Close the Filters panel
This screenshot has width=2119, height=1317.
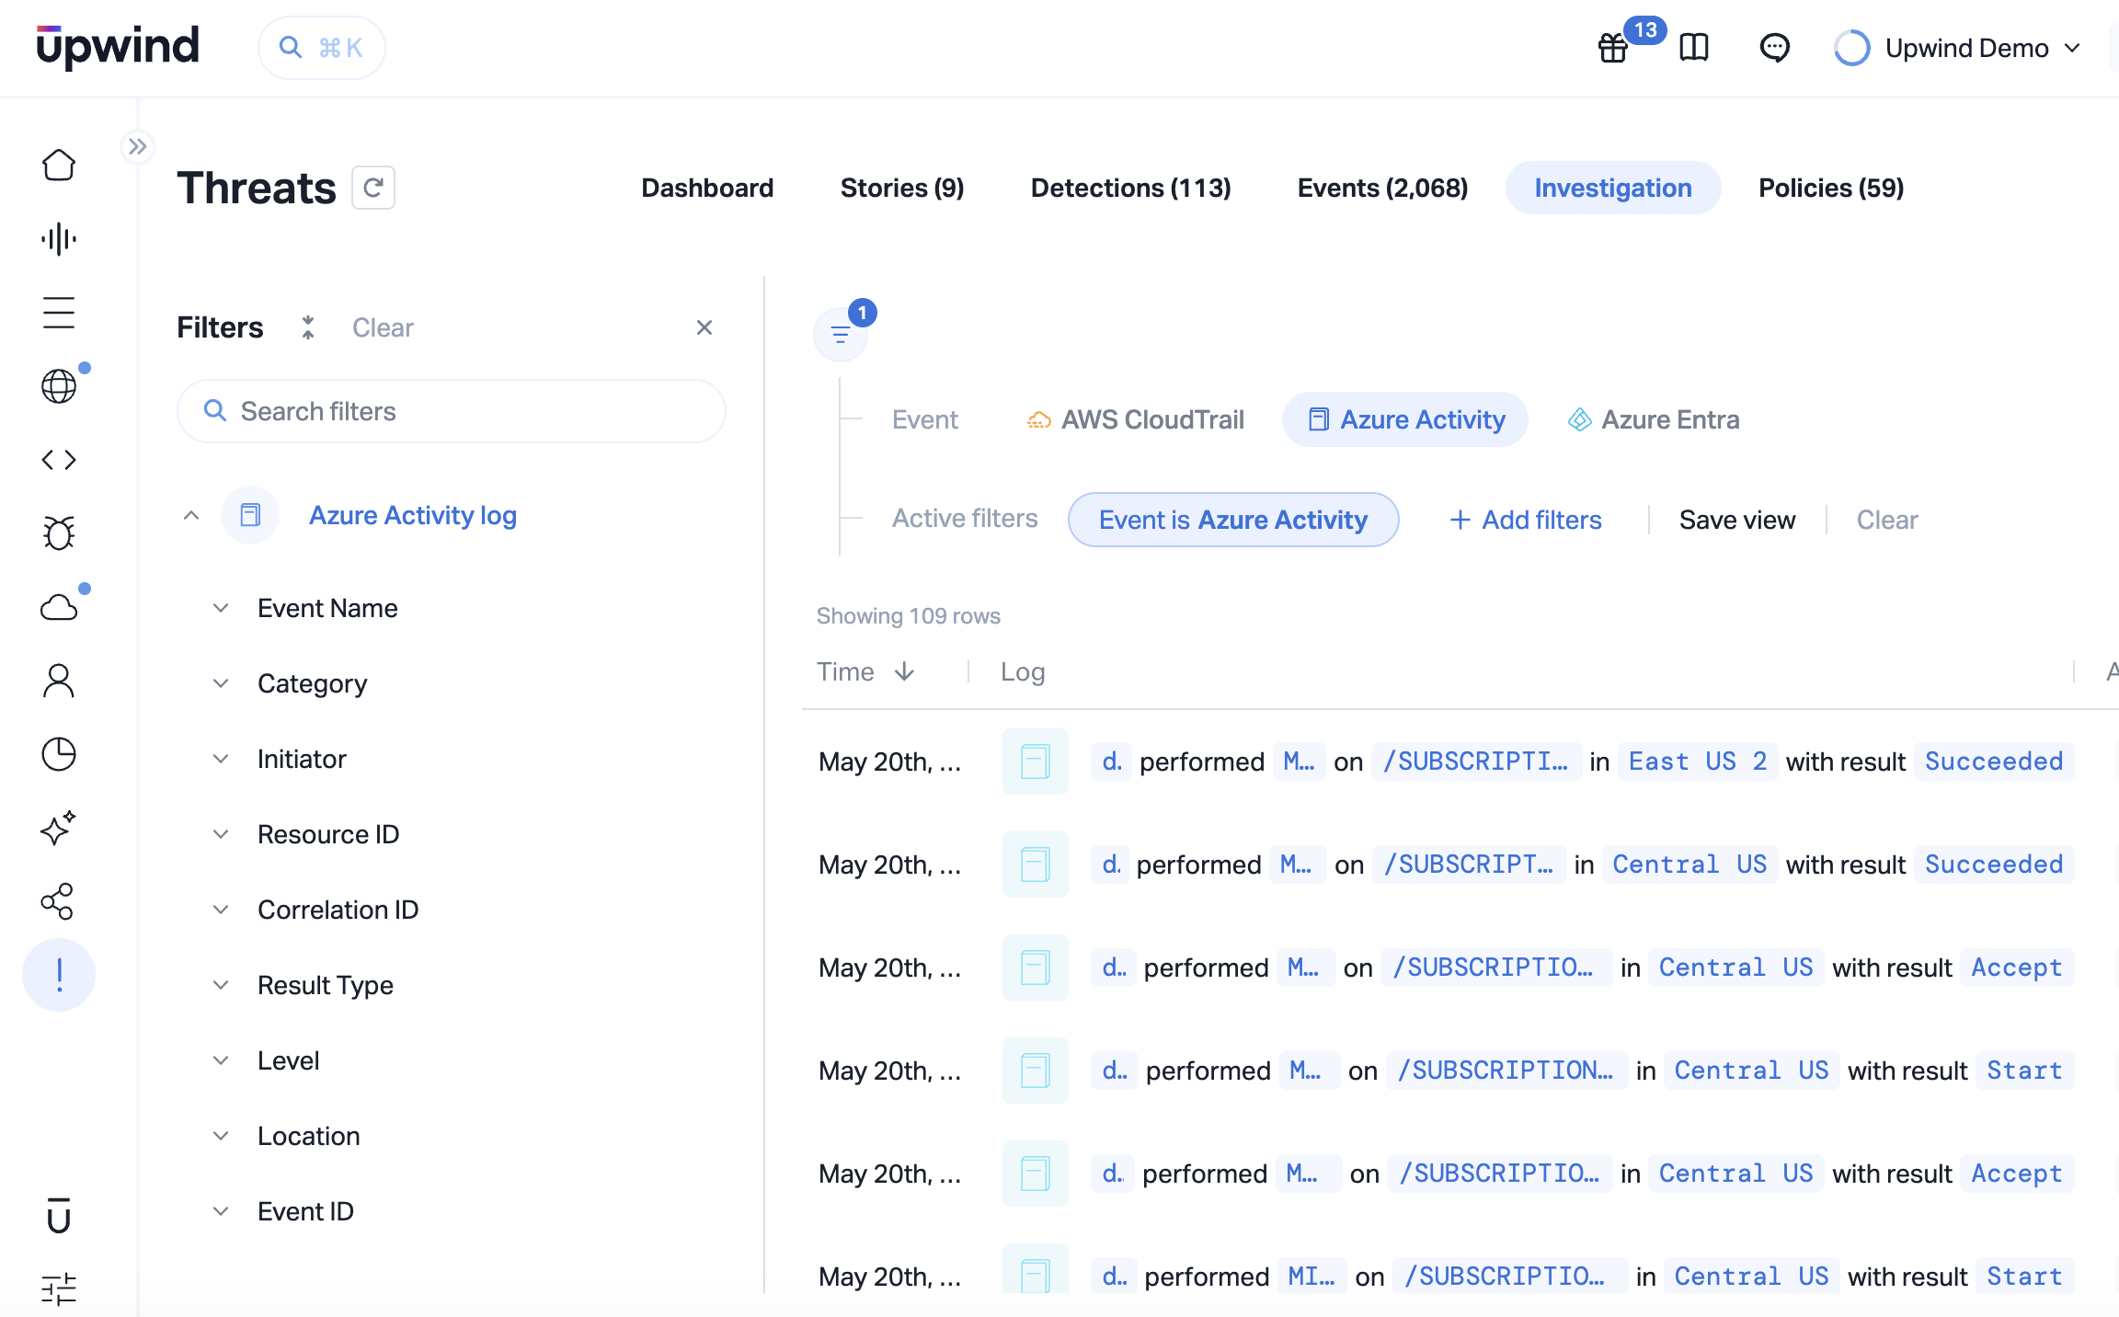point(704,327)
